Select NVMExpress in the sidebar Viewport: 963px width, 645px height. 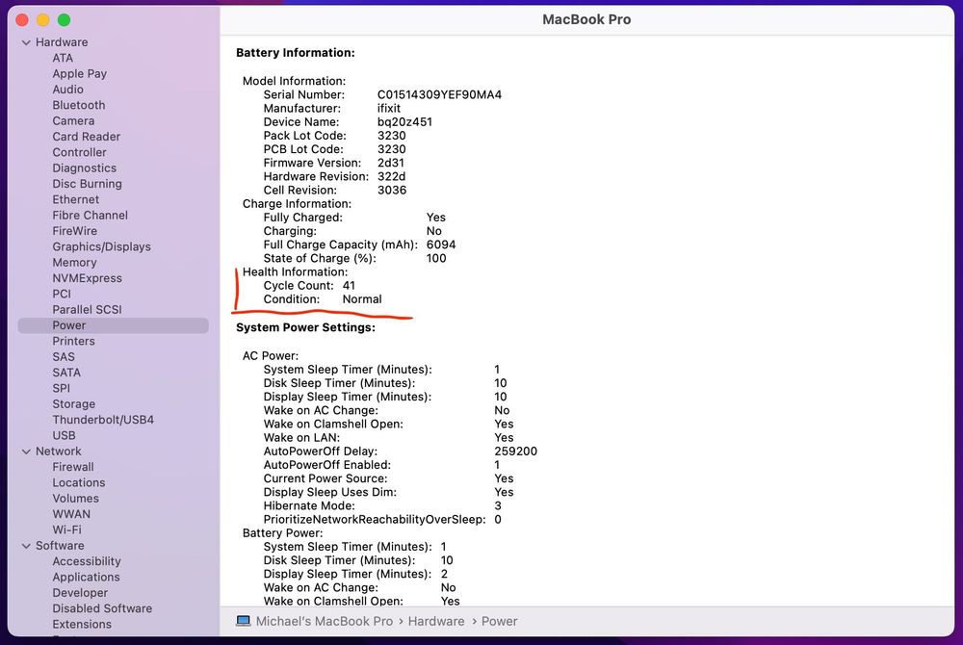87,278
